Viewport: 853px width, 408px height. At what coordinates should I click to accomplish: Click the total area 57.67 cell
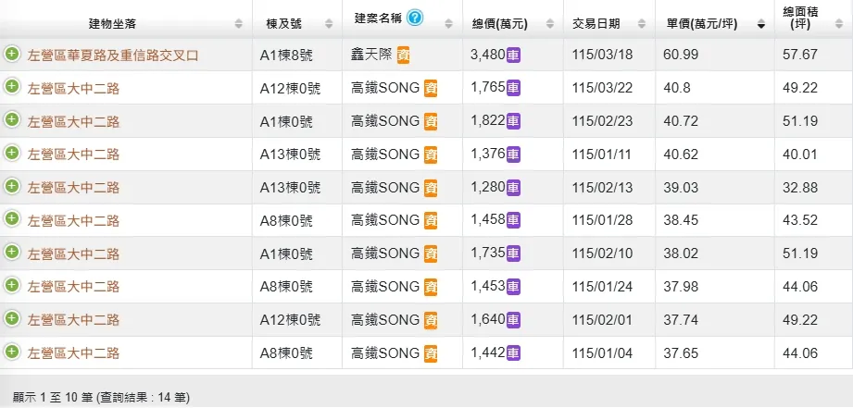tap(814, 55)
